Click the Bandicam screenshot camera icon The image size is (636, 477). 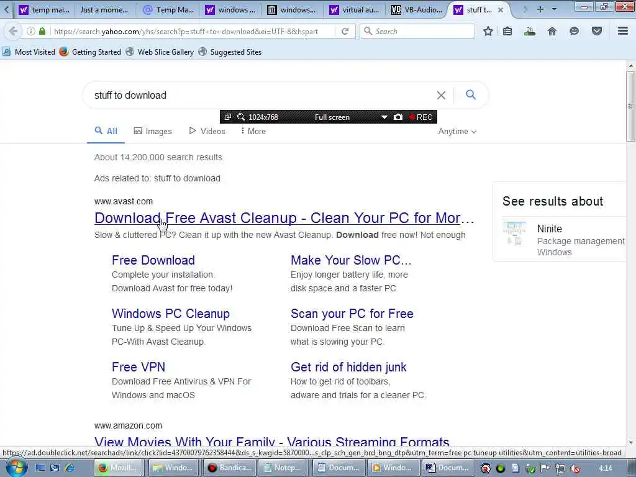click(398, 117)
